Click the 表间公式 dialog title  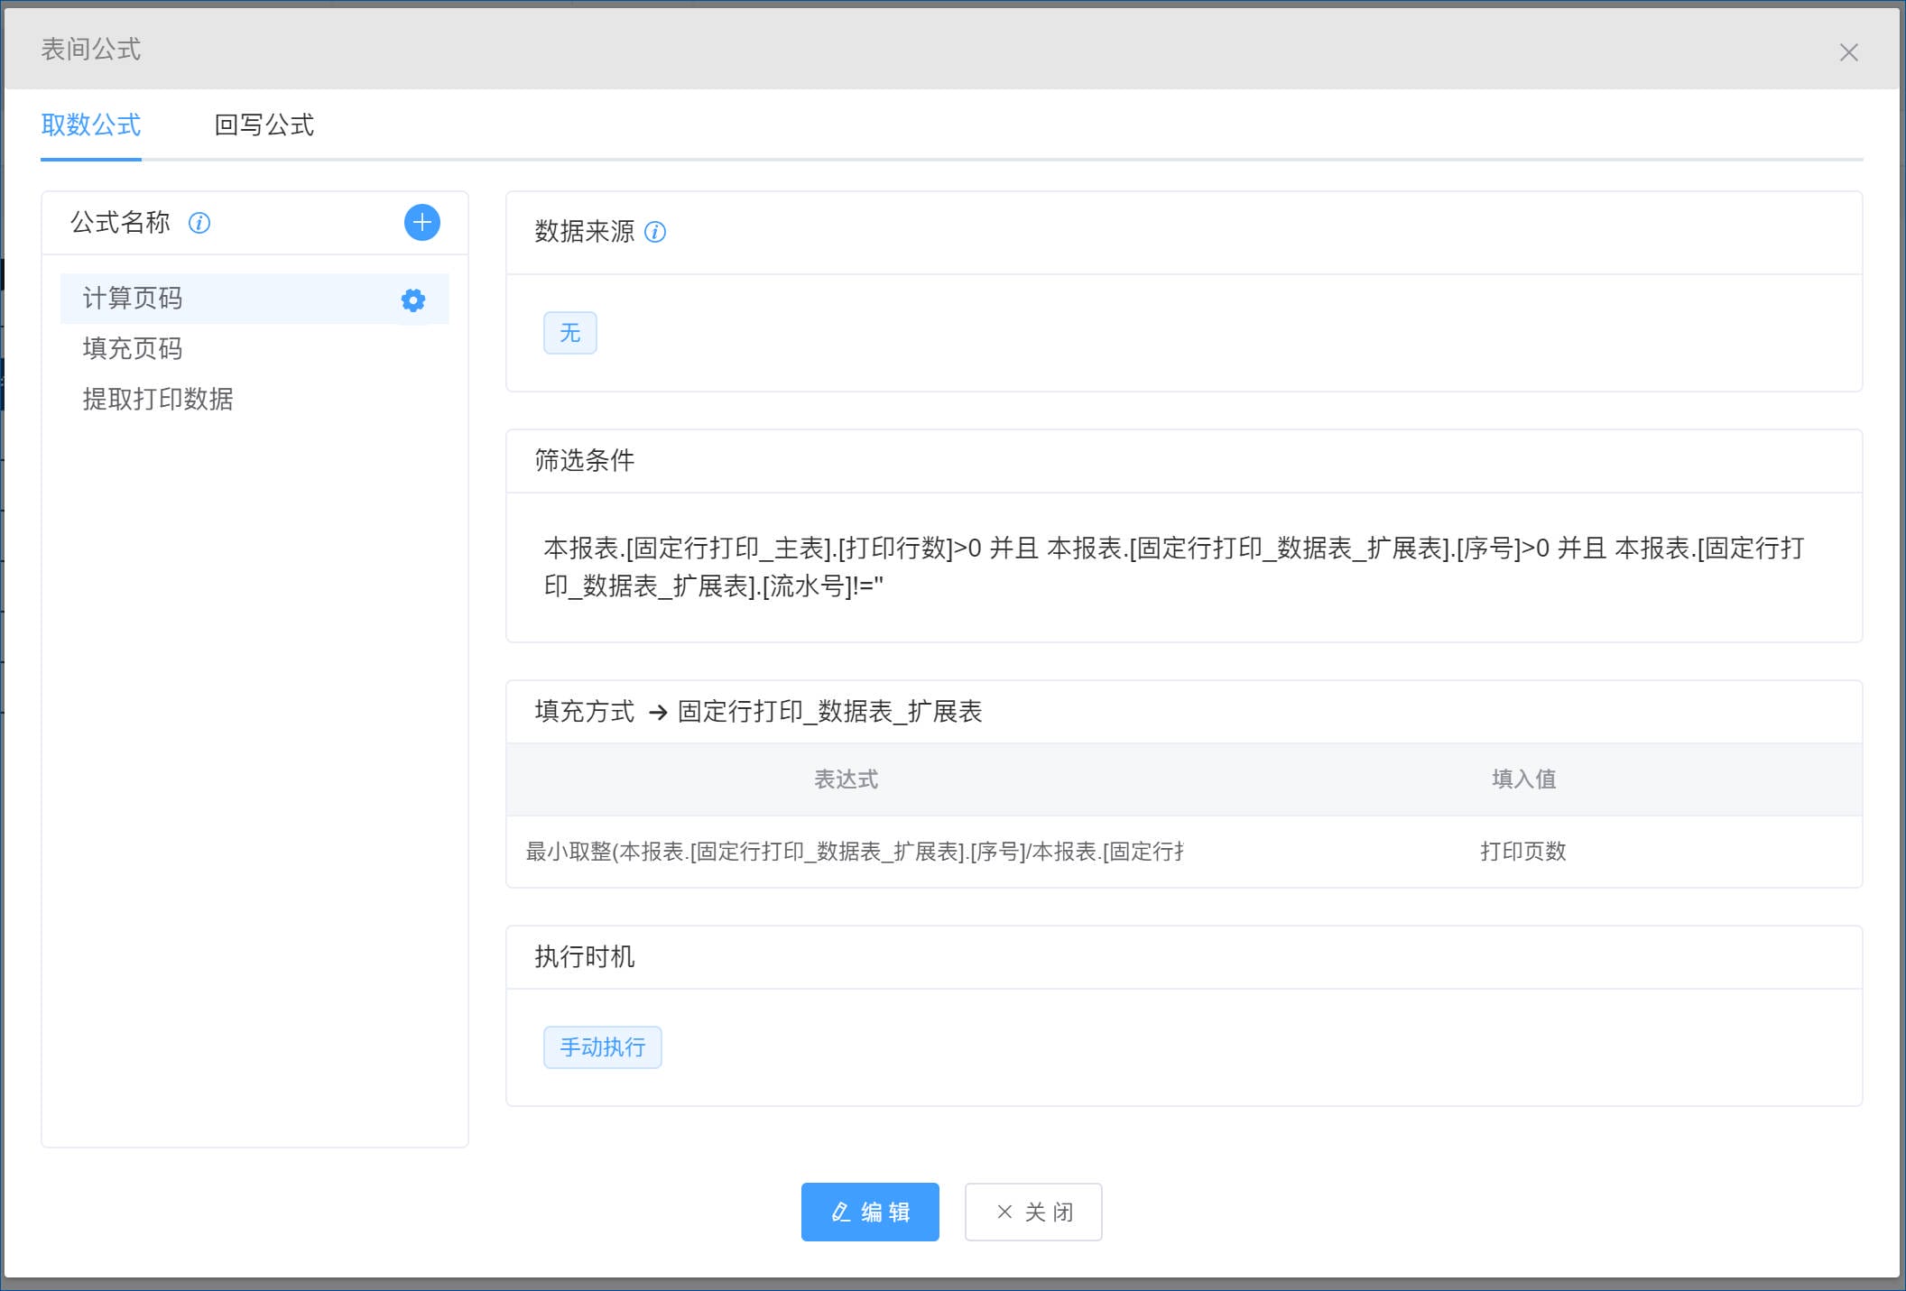(x=91, y=50)
